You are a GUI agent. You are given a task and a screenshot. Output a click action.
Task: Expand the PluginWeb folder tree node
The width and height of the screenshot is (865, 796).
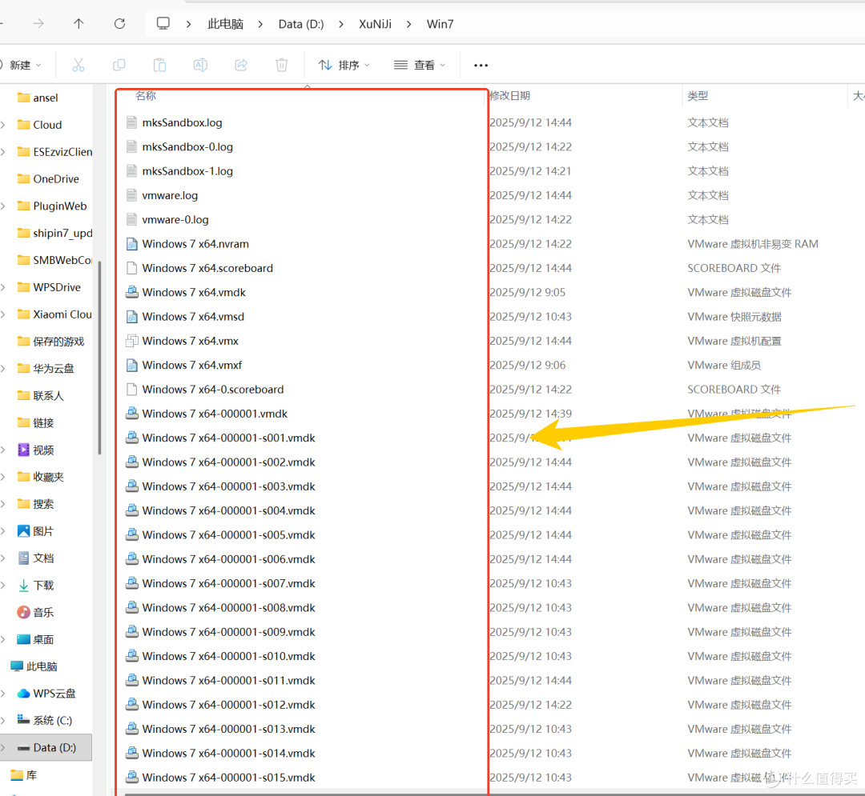(x=4, y=206)
